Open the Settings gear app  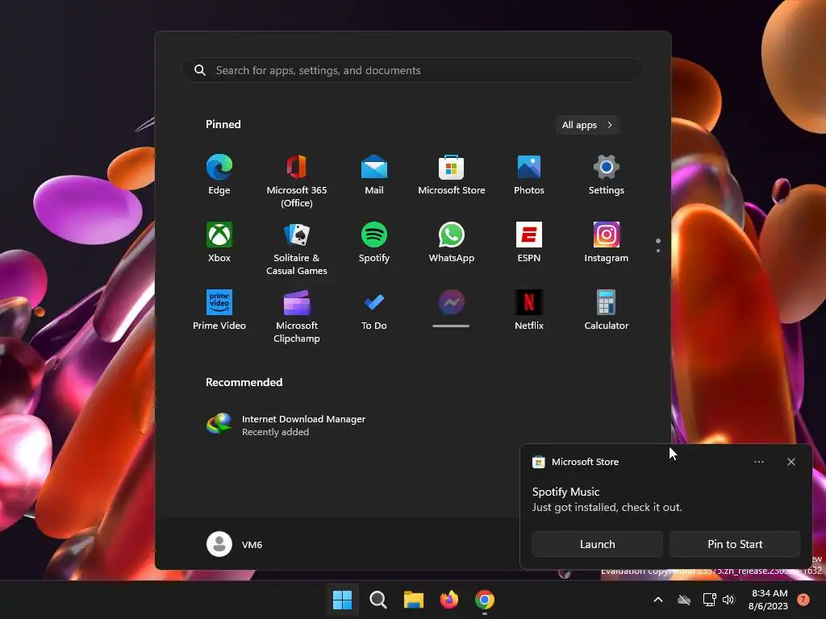click(607, 175)
